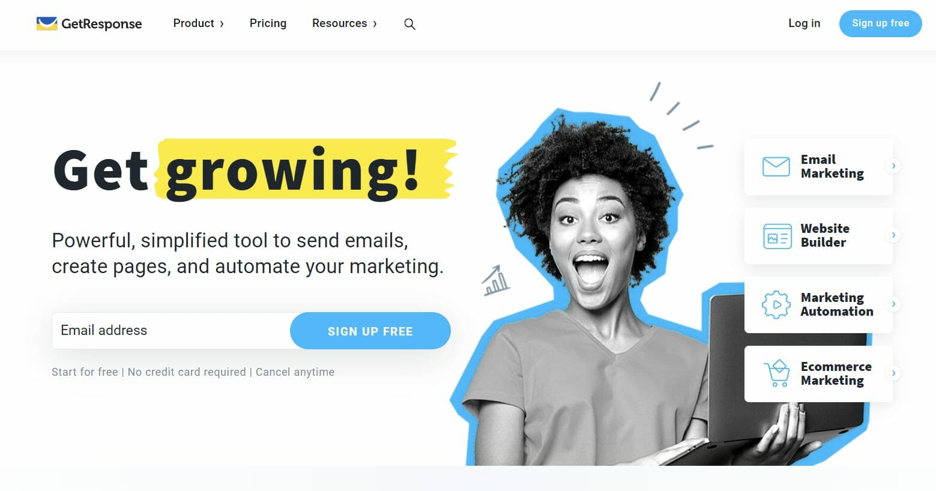Click the Ecommerce Marketing cart icon

(776, 373)
